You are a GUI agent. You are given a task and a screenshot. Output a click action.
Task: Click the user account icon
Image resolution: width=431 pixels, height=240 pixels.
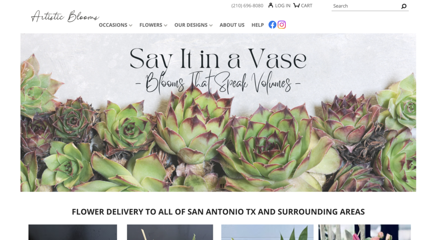coord(271,5)
